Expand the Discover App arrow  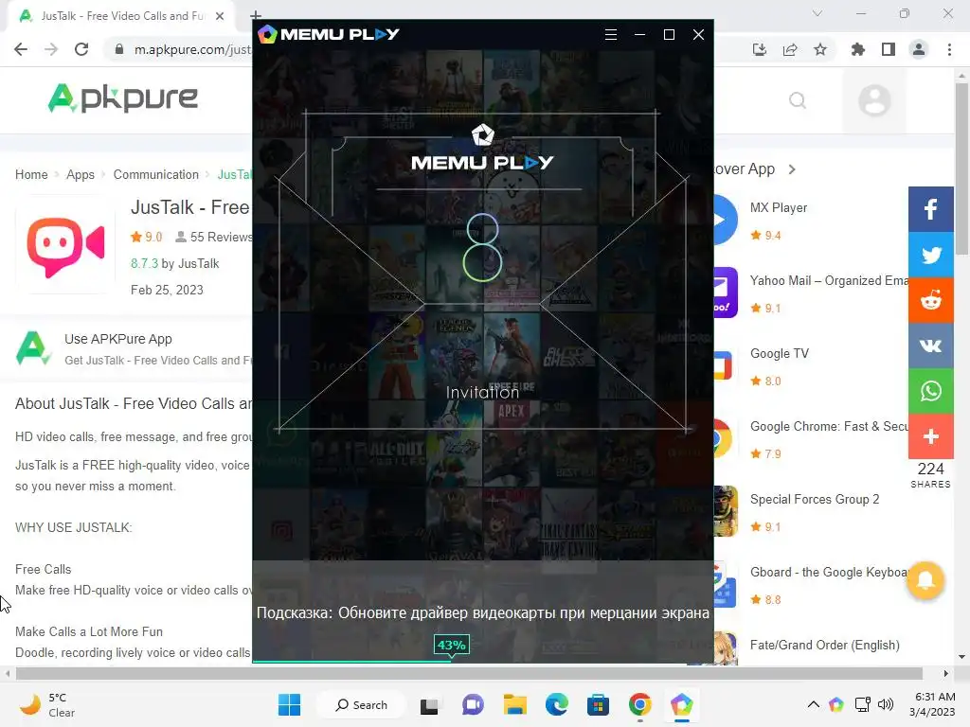[x=792, y=169]
